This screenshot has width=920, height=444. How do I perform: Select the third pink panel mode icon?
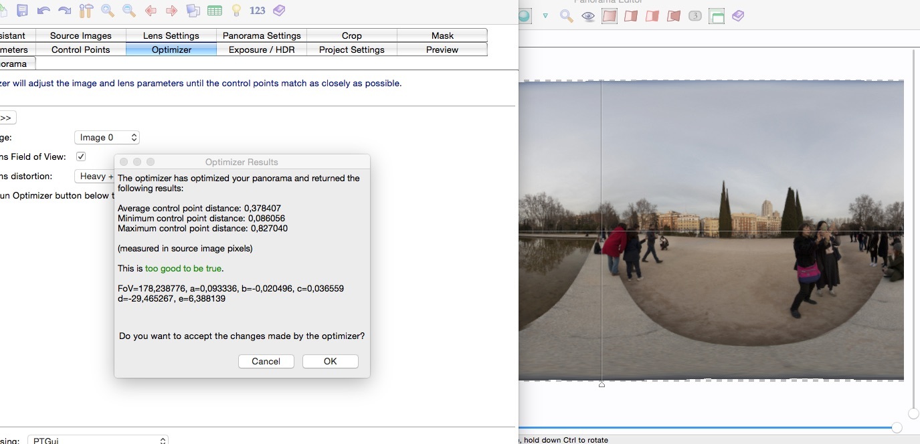pos(652,16)
